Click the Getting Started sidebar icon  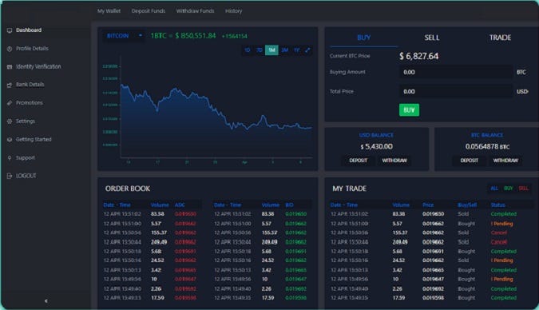pos(10,140)
